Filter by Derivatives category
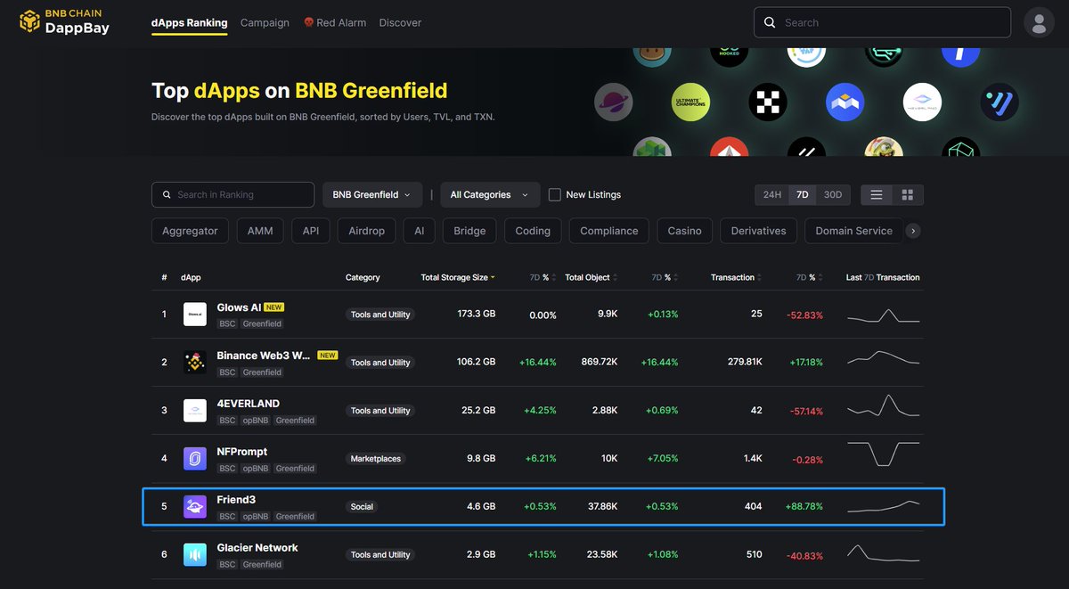 pos(758,231)
